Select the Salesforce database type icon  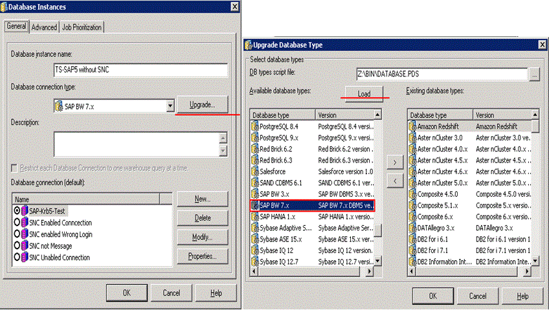(255, 172)
